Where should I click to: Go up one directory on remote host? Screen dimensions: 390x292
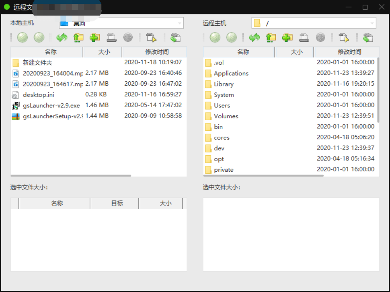tap(271, 37)
